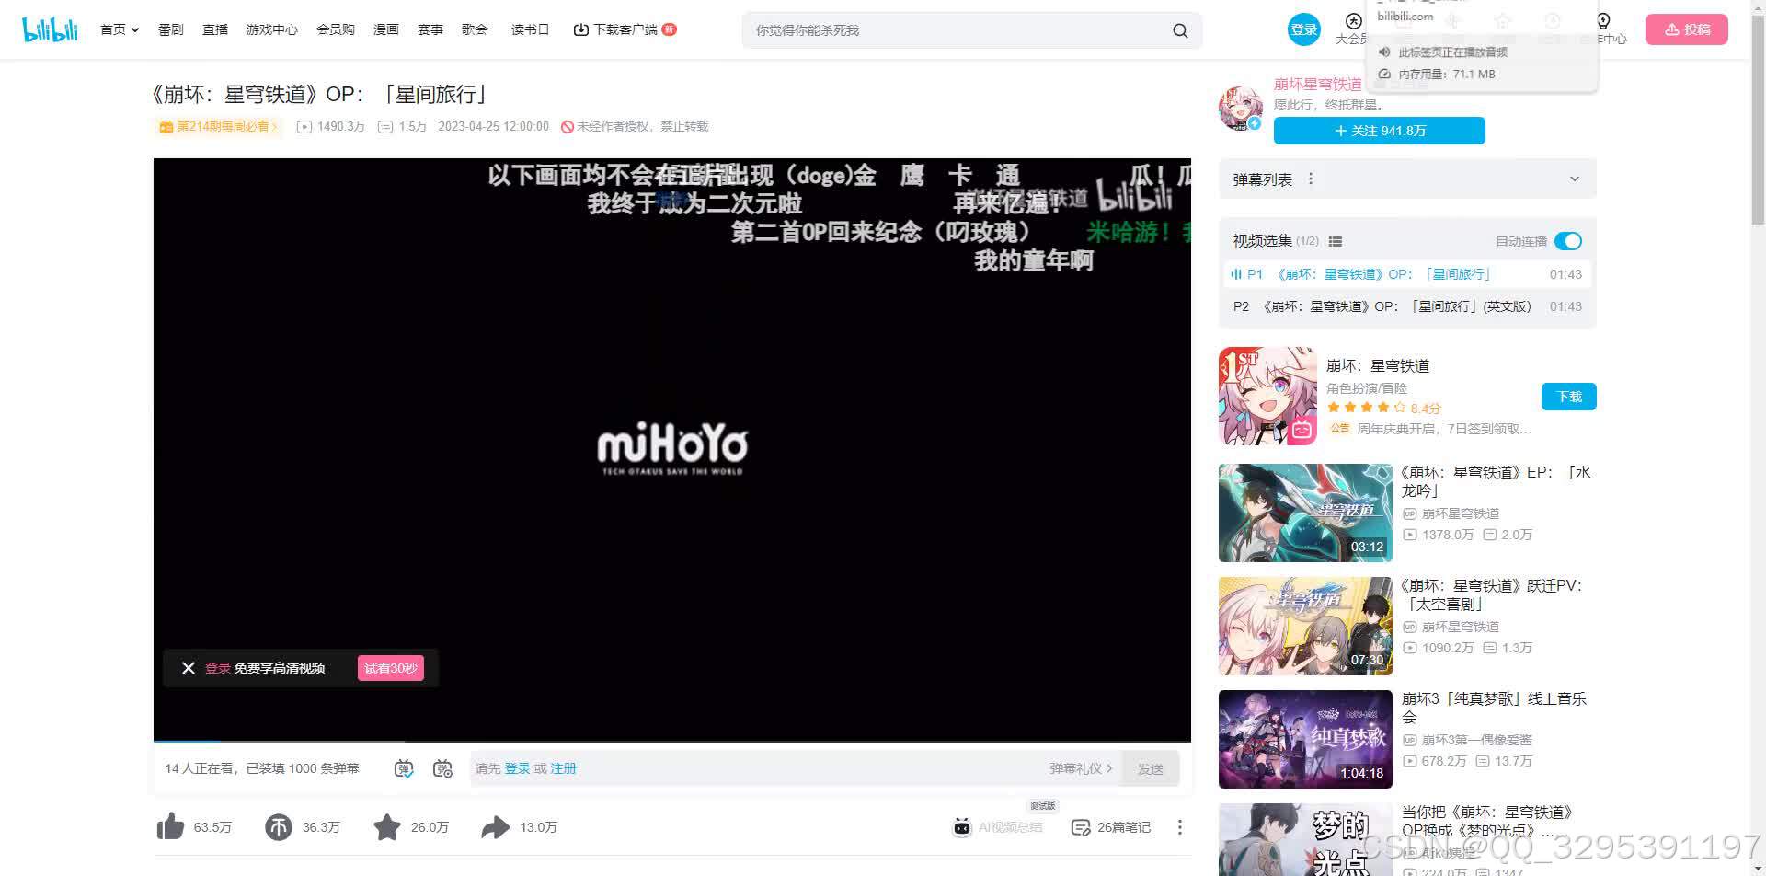Click the search magnifier icon
The width and height of the screenshot is (1766, 876).
click(x=1180, y=30)
